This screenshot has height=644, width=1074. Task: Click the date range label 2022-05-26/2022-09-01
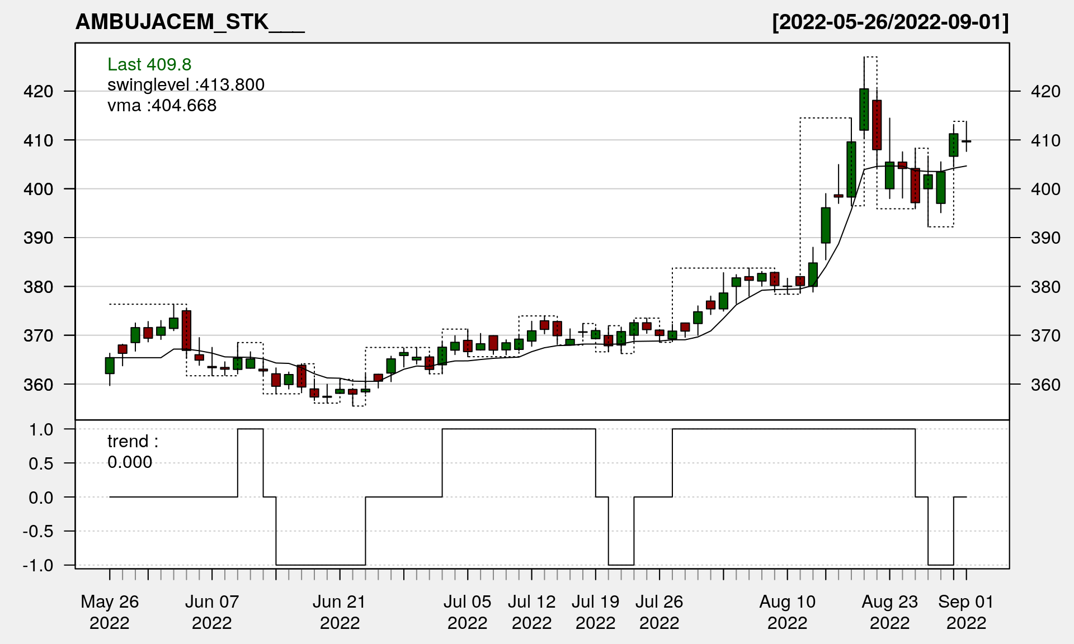890,22
